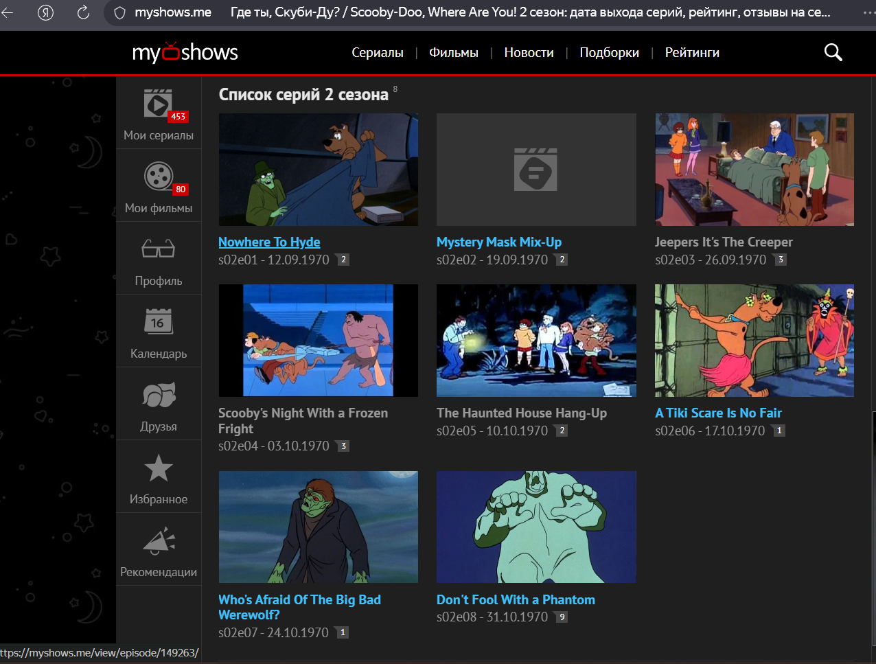Click the s02e06 - 17.10.1970 date text
Image resolution: width=876 pixels, height=664 pixels.
710,431
